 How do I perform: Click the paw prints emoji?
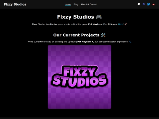point(130,42)
